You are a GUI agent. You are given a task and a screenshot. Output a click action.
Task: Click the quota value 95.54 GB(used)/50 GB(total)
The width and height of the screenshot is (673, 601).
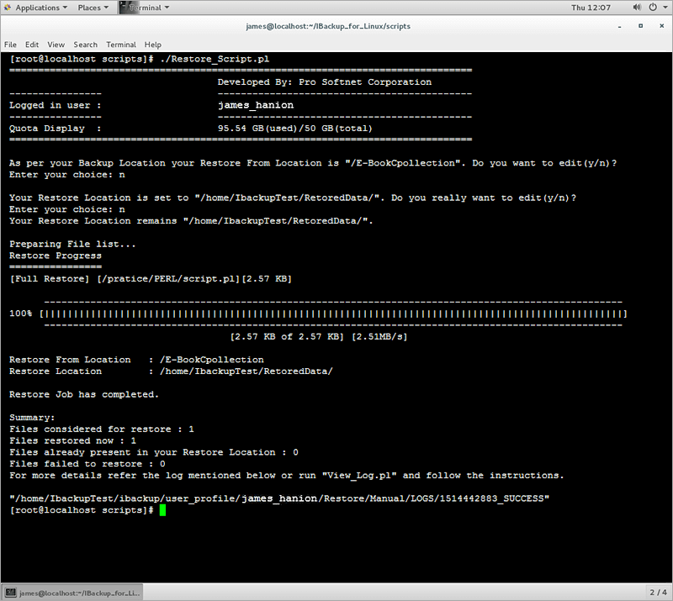295,129
